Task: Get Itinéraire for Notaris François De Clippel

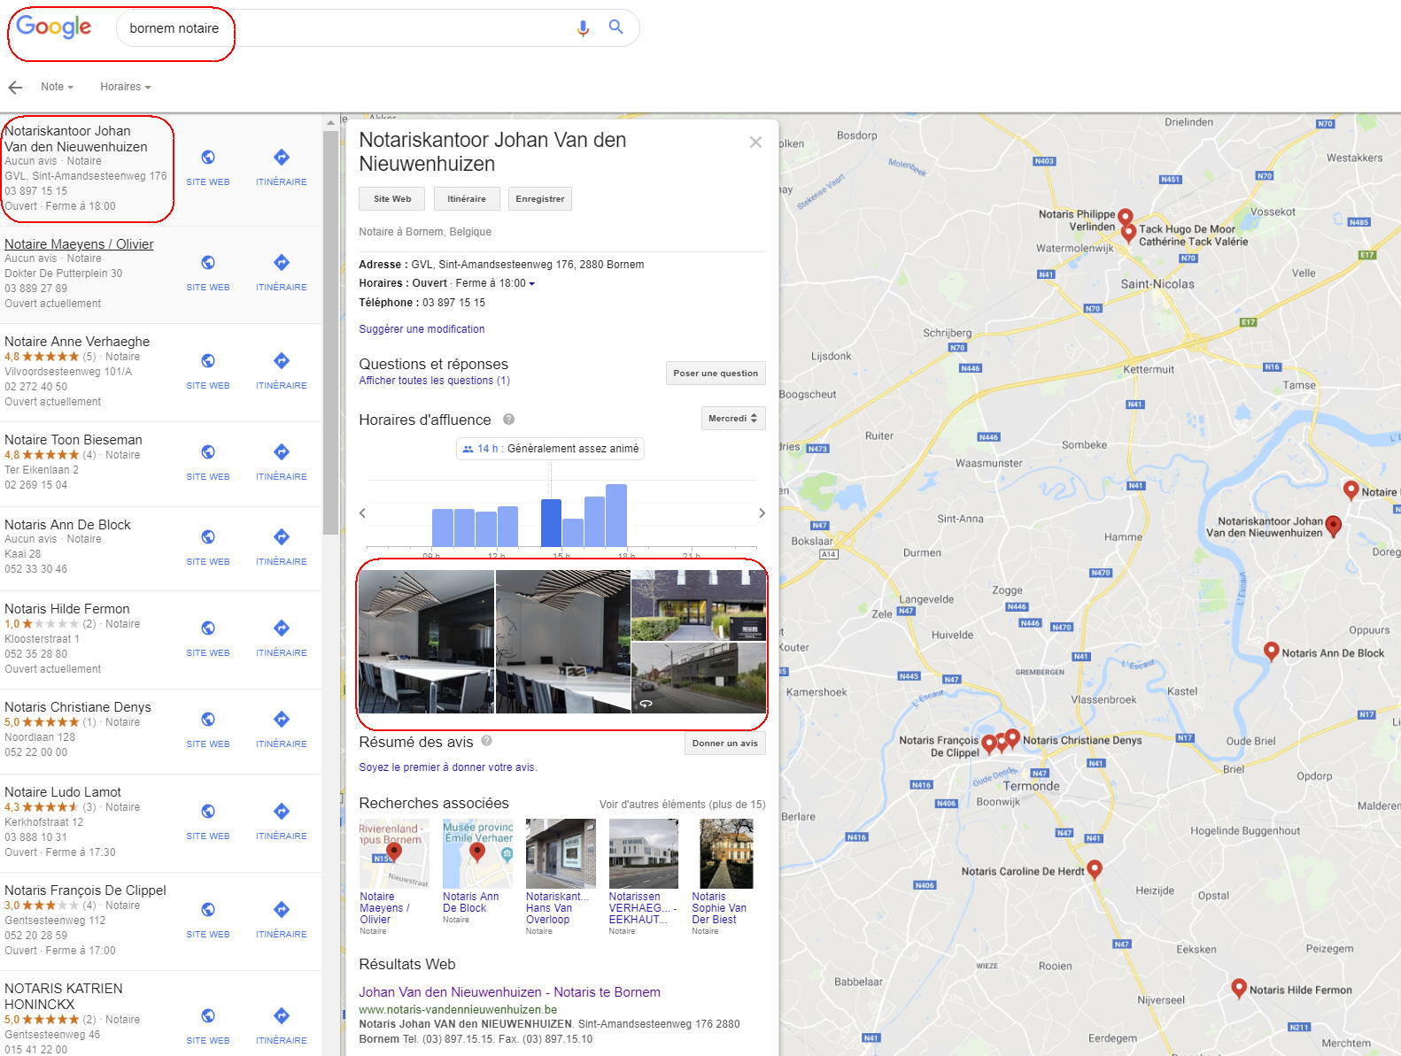Action: [x=282, y=909]
